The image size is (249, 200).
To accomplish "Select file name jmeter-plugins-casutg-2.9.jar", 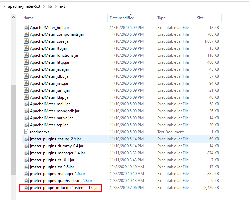I will pyautogui.click(x=56, y=139).
